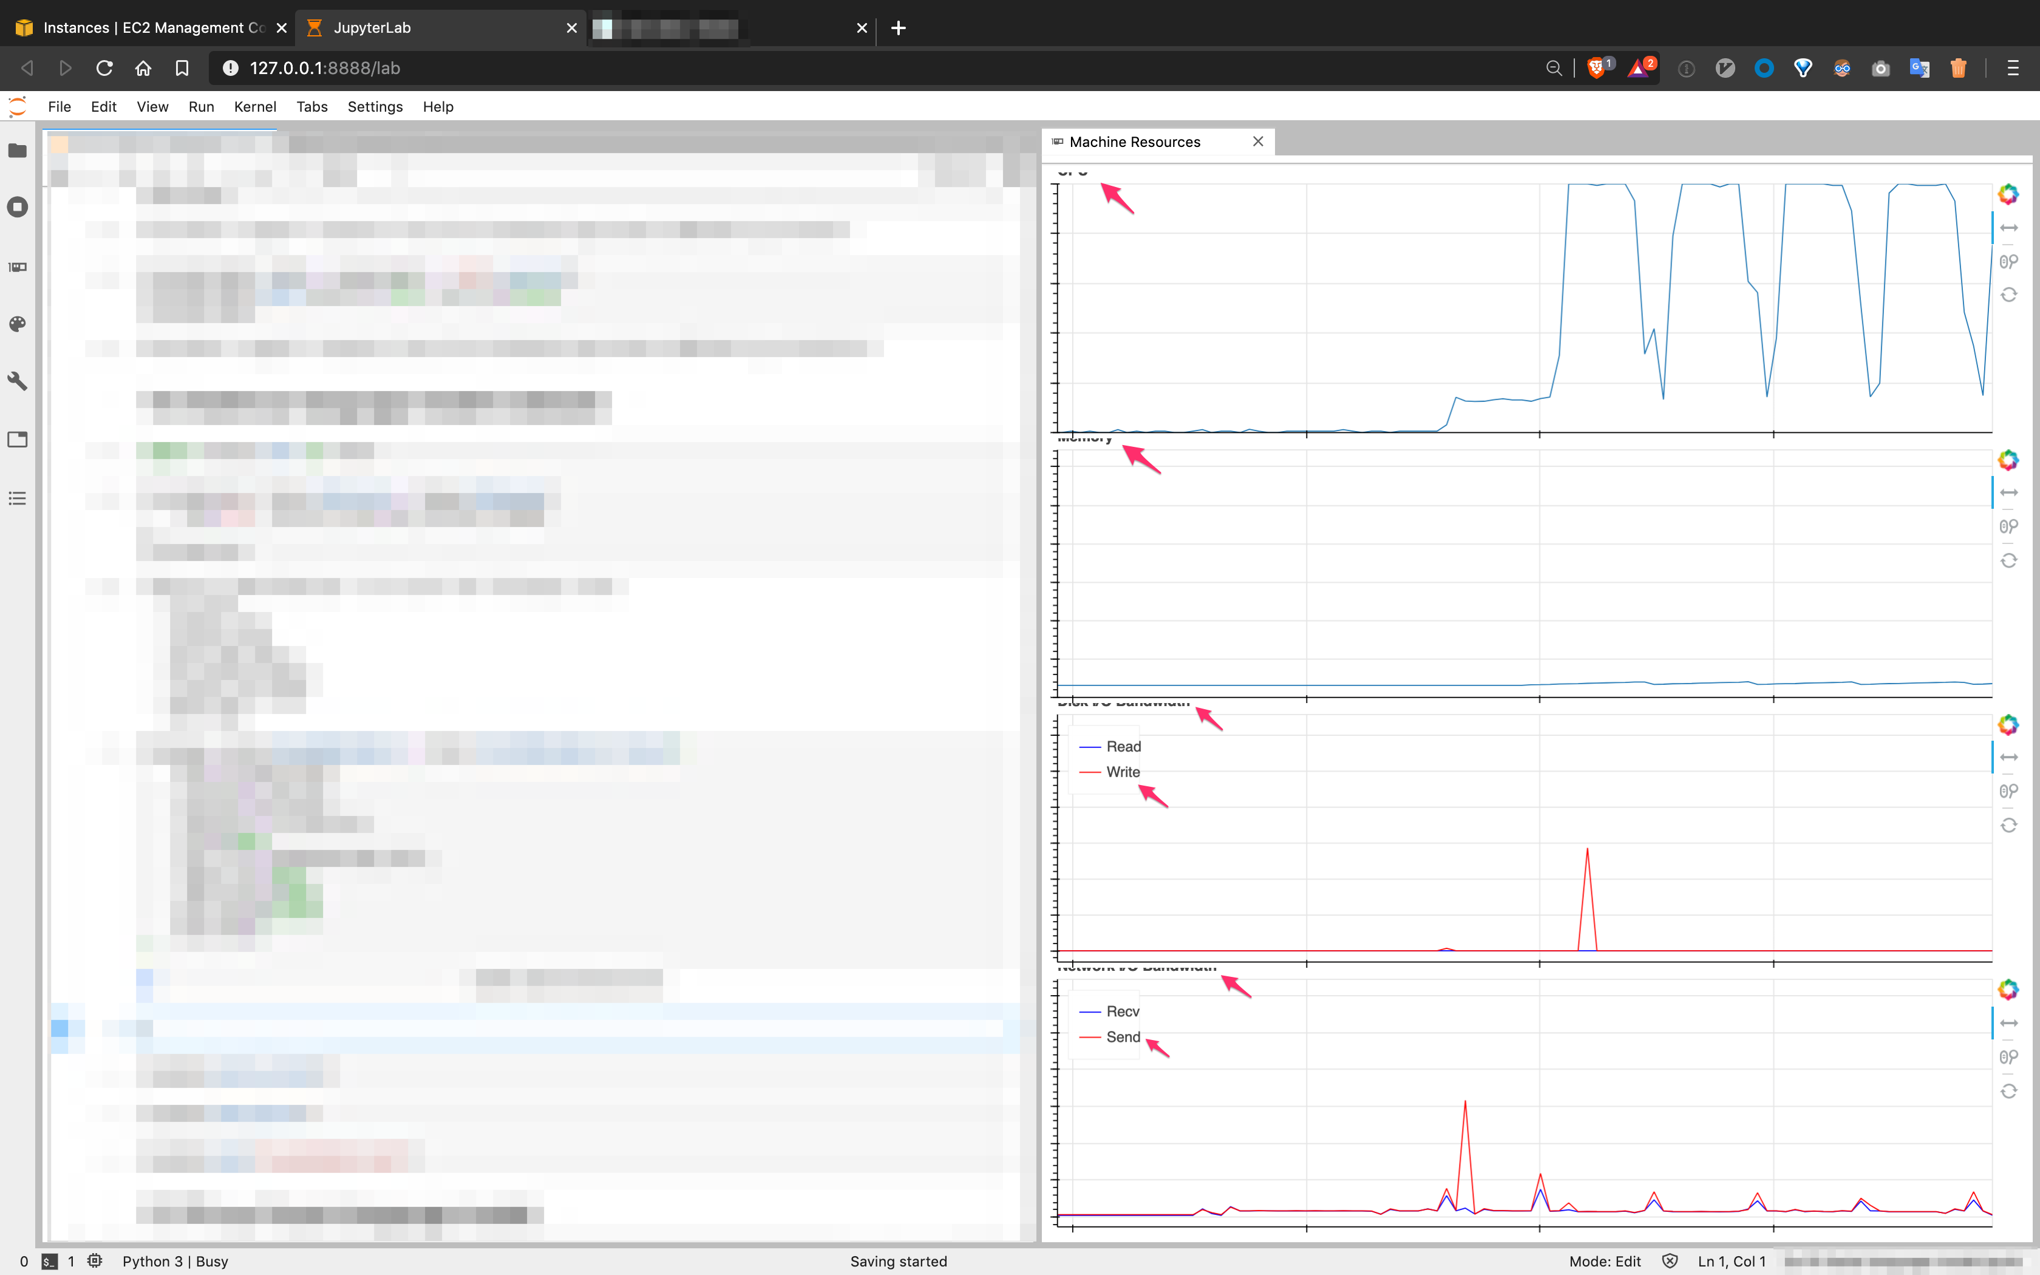Click the Bokeh logo beside Memory chart

(2009, 460)
